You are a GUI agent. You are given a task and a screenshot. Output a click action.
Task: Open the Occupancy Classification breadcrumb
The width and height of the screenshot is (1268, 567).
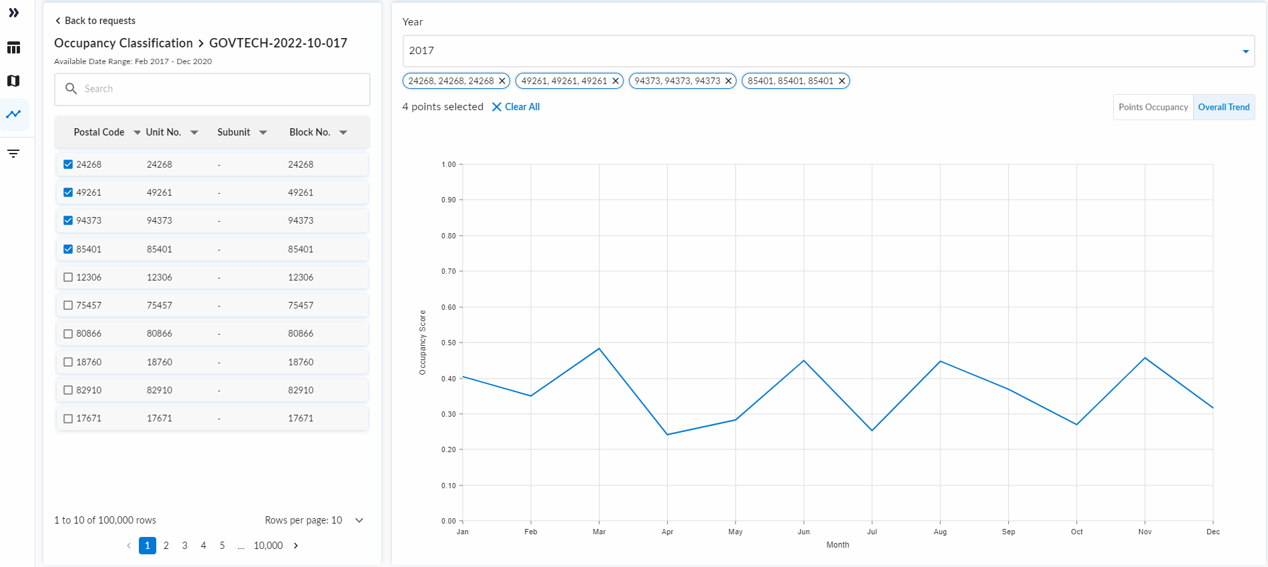click(x=124, y=43)
